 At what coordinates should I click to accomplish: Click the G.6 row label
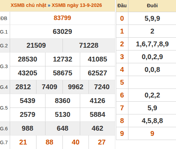[4, 129]
